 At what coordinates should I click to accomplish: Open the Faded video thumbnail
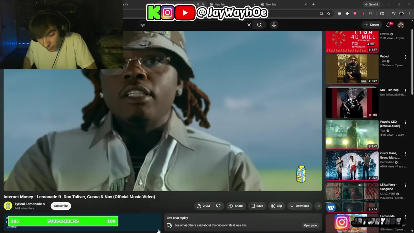[x=352, y=69]
